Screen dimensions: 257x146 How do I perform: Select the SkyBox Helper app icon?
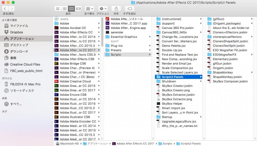click(158, 104)
